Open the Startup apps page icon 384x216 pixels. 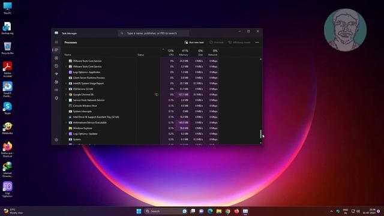point(56,74)
